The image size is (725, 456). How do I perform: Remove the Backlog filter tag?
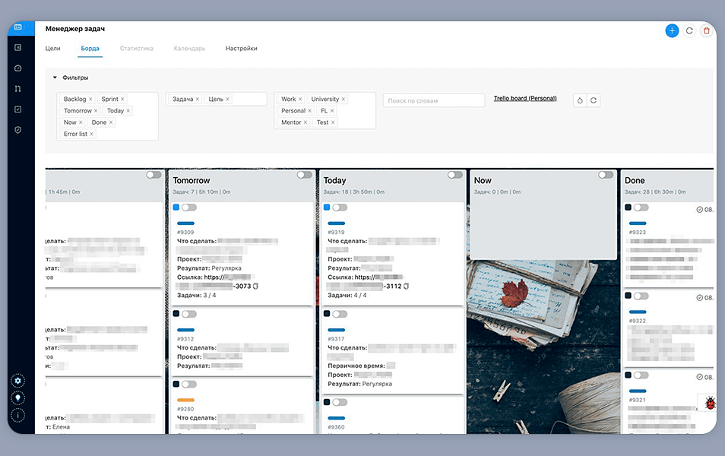pos(90,99)
